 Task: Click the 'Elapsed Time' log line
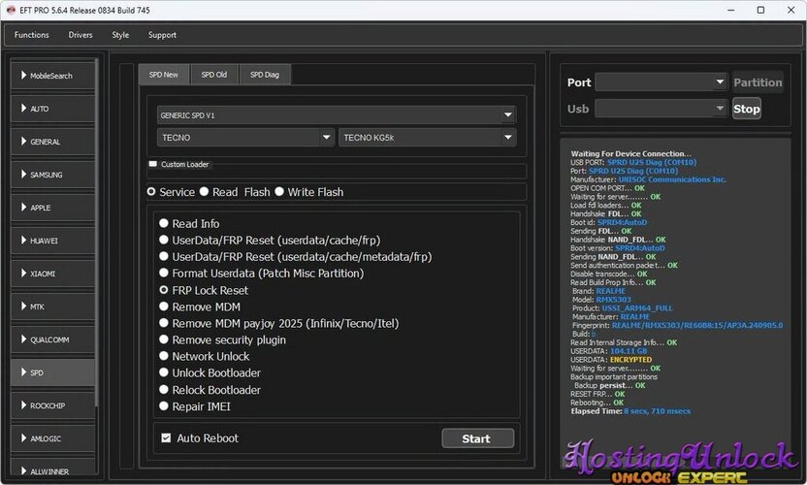[x=630, y=411]
